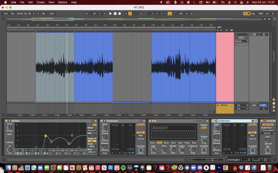The height and width of the screenshot is (173, 278).
Task: Click the Session Record circle button
Action: coord(141,14)
